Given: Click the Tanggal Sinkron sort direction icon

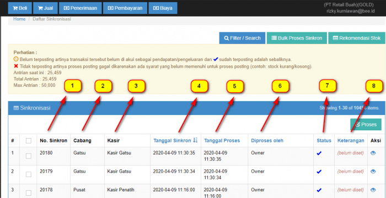Looking at the screenshot, I should coord(195,140).
